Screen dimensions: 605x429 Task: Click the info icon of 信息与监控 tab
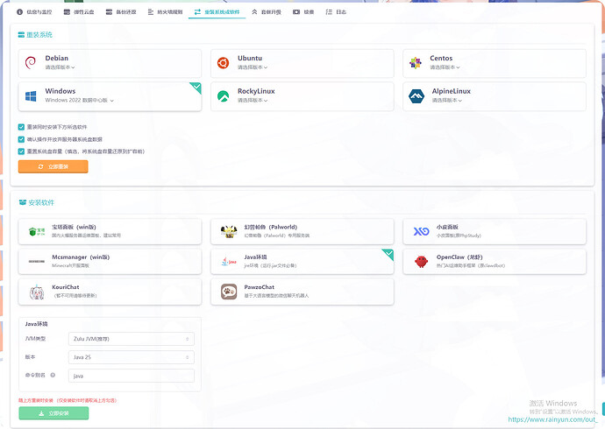(x=19, y=12)
